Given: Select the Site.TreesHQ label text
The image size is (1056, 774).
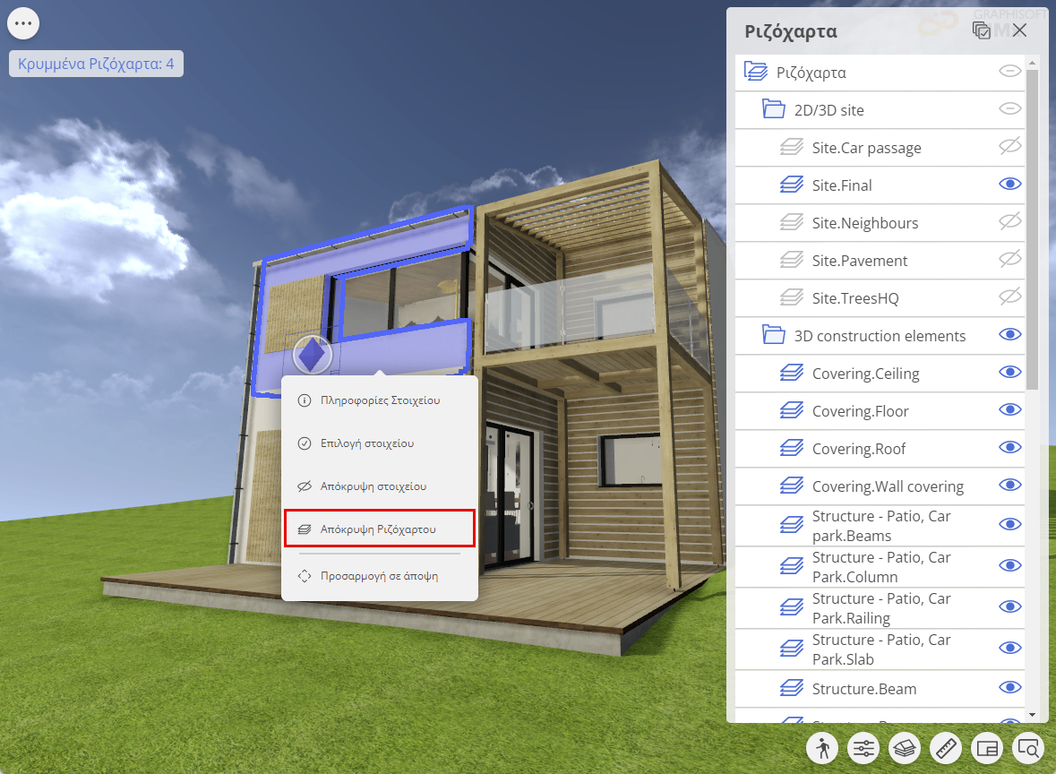Looking at the screenshot, I should click(855, 298).
